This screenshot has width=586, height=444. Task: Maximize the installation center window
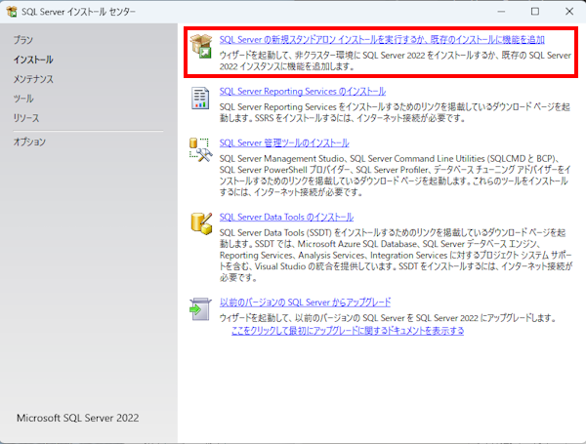535,12
